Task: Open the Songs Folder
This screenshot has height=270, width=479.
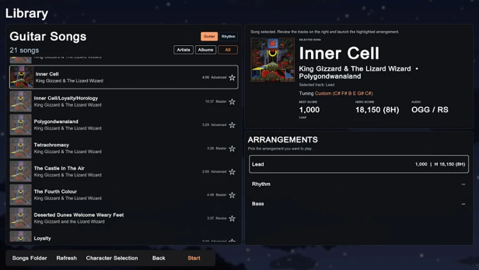Action: pyautogui.click(x=29, y=258)
